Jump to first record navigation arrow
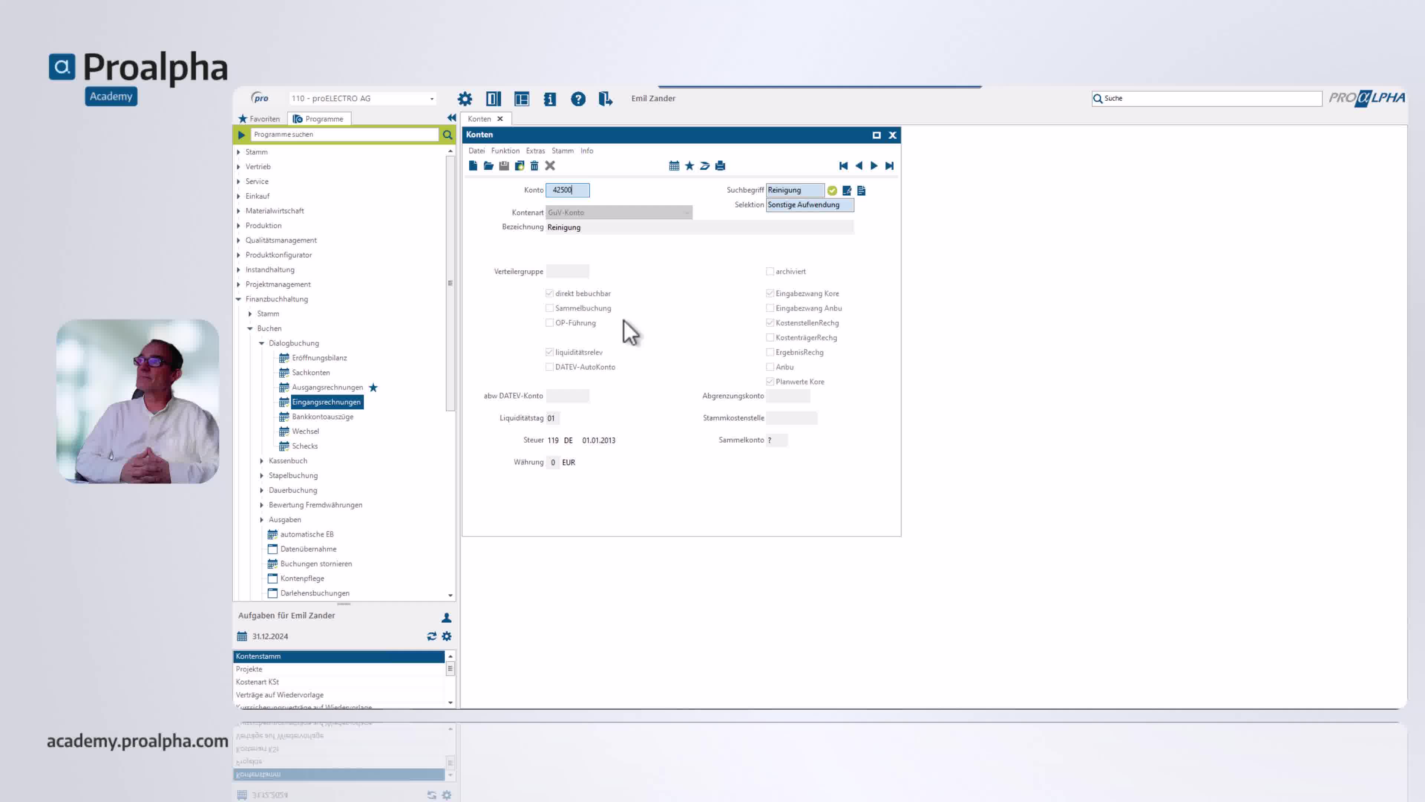 coord(843,166)
